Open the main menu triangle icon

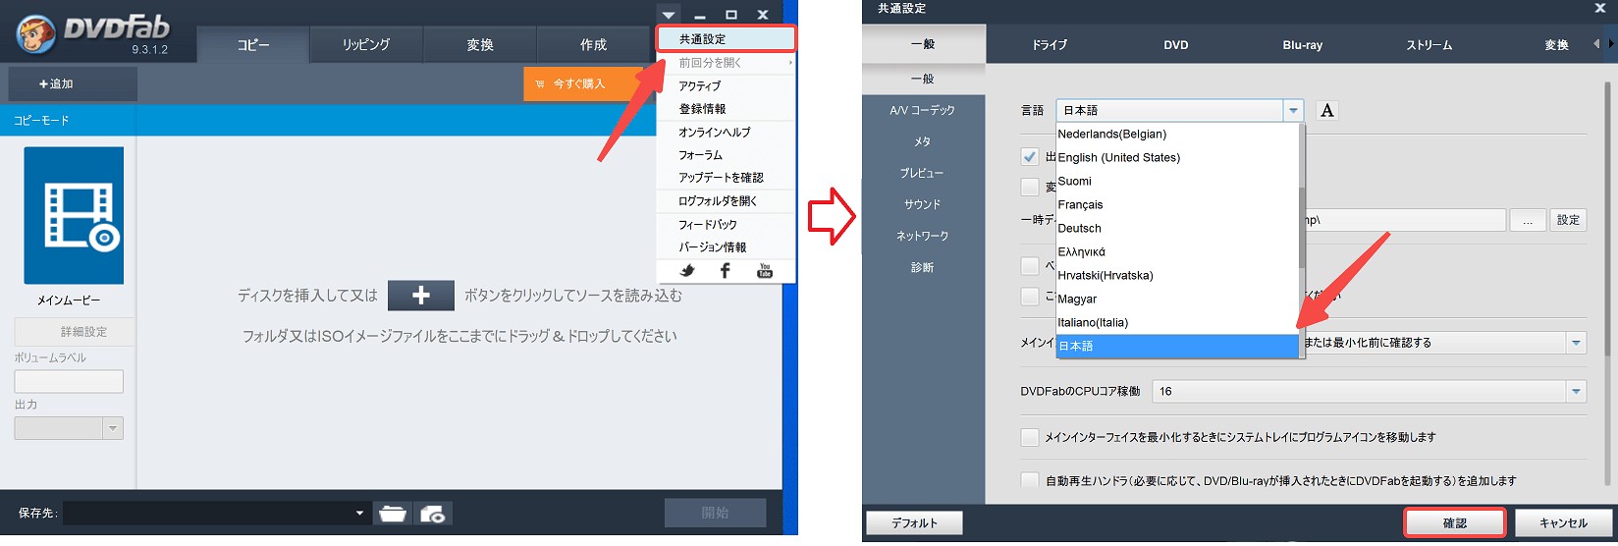coord(668,15)
